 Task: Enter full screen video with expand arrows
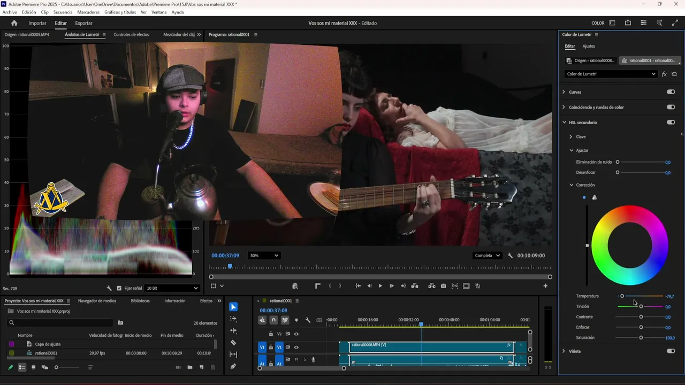click(x=675, y=23)
